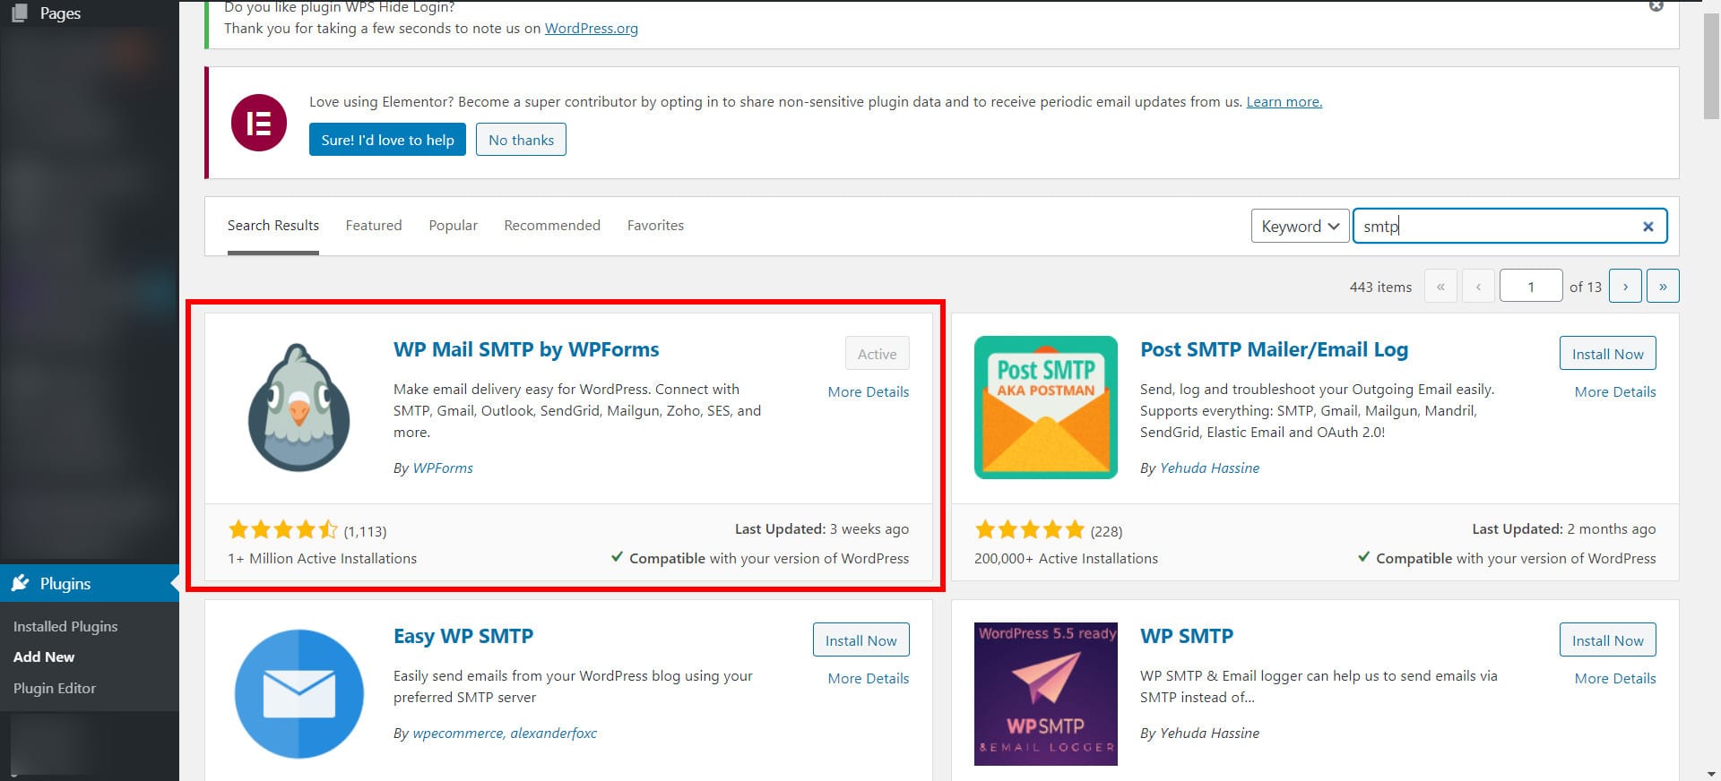This screenshot has width=1721, height=781.
Task: Open Plugin Editor in sidebar
Action: (55, 688)
